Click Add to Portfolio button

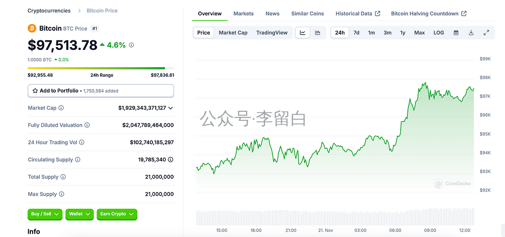[x=101, y=91]
